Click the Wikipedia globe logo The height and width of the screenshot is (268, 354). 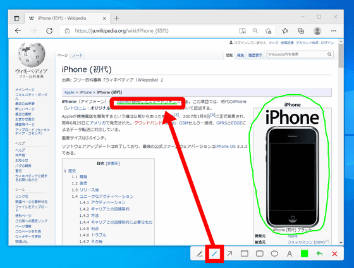point(32,54)
